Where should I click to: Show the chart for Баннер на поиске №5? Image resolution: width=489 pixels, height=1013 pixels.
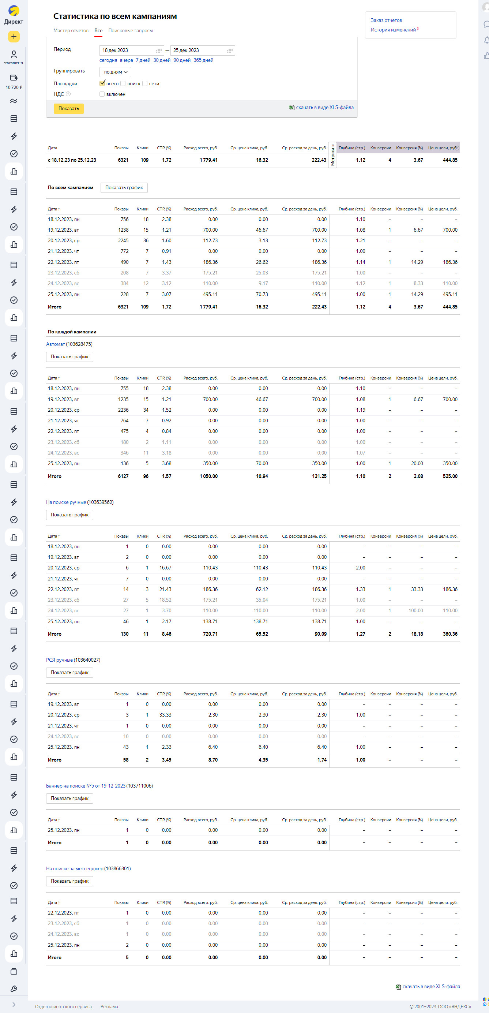click(x=69, y=798)
